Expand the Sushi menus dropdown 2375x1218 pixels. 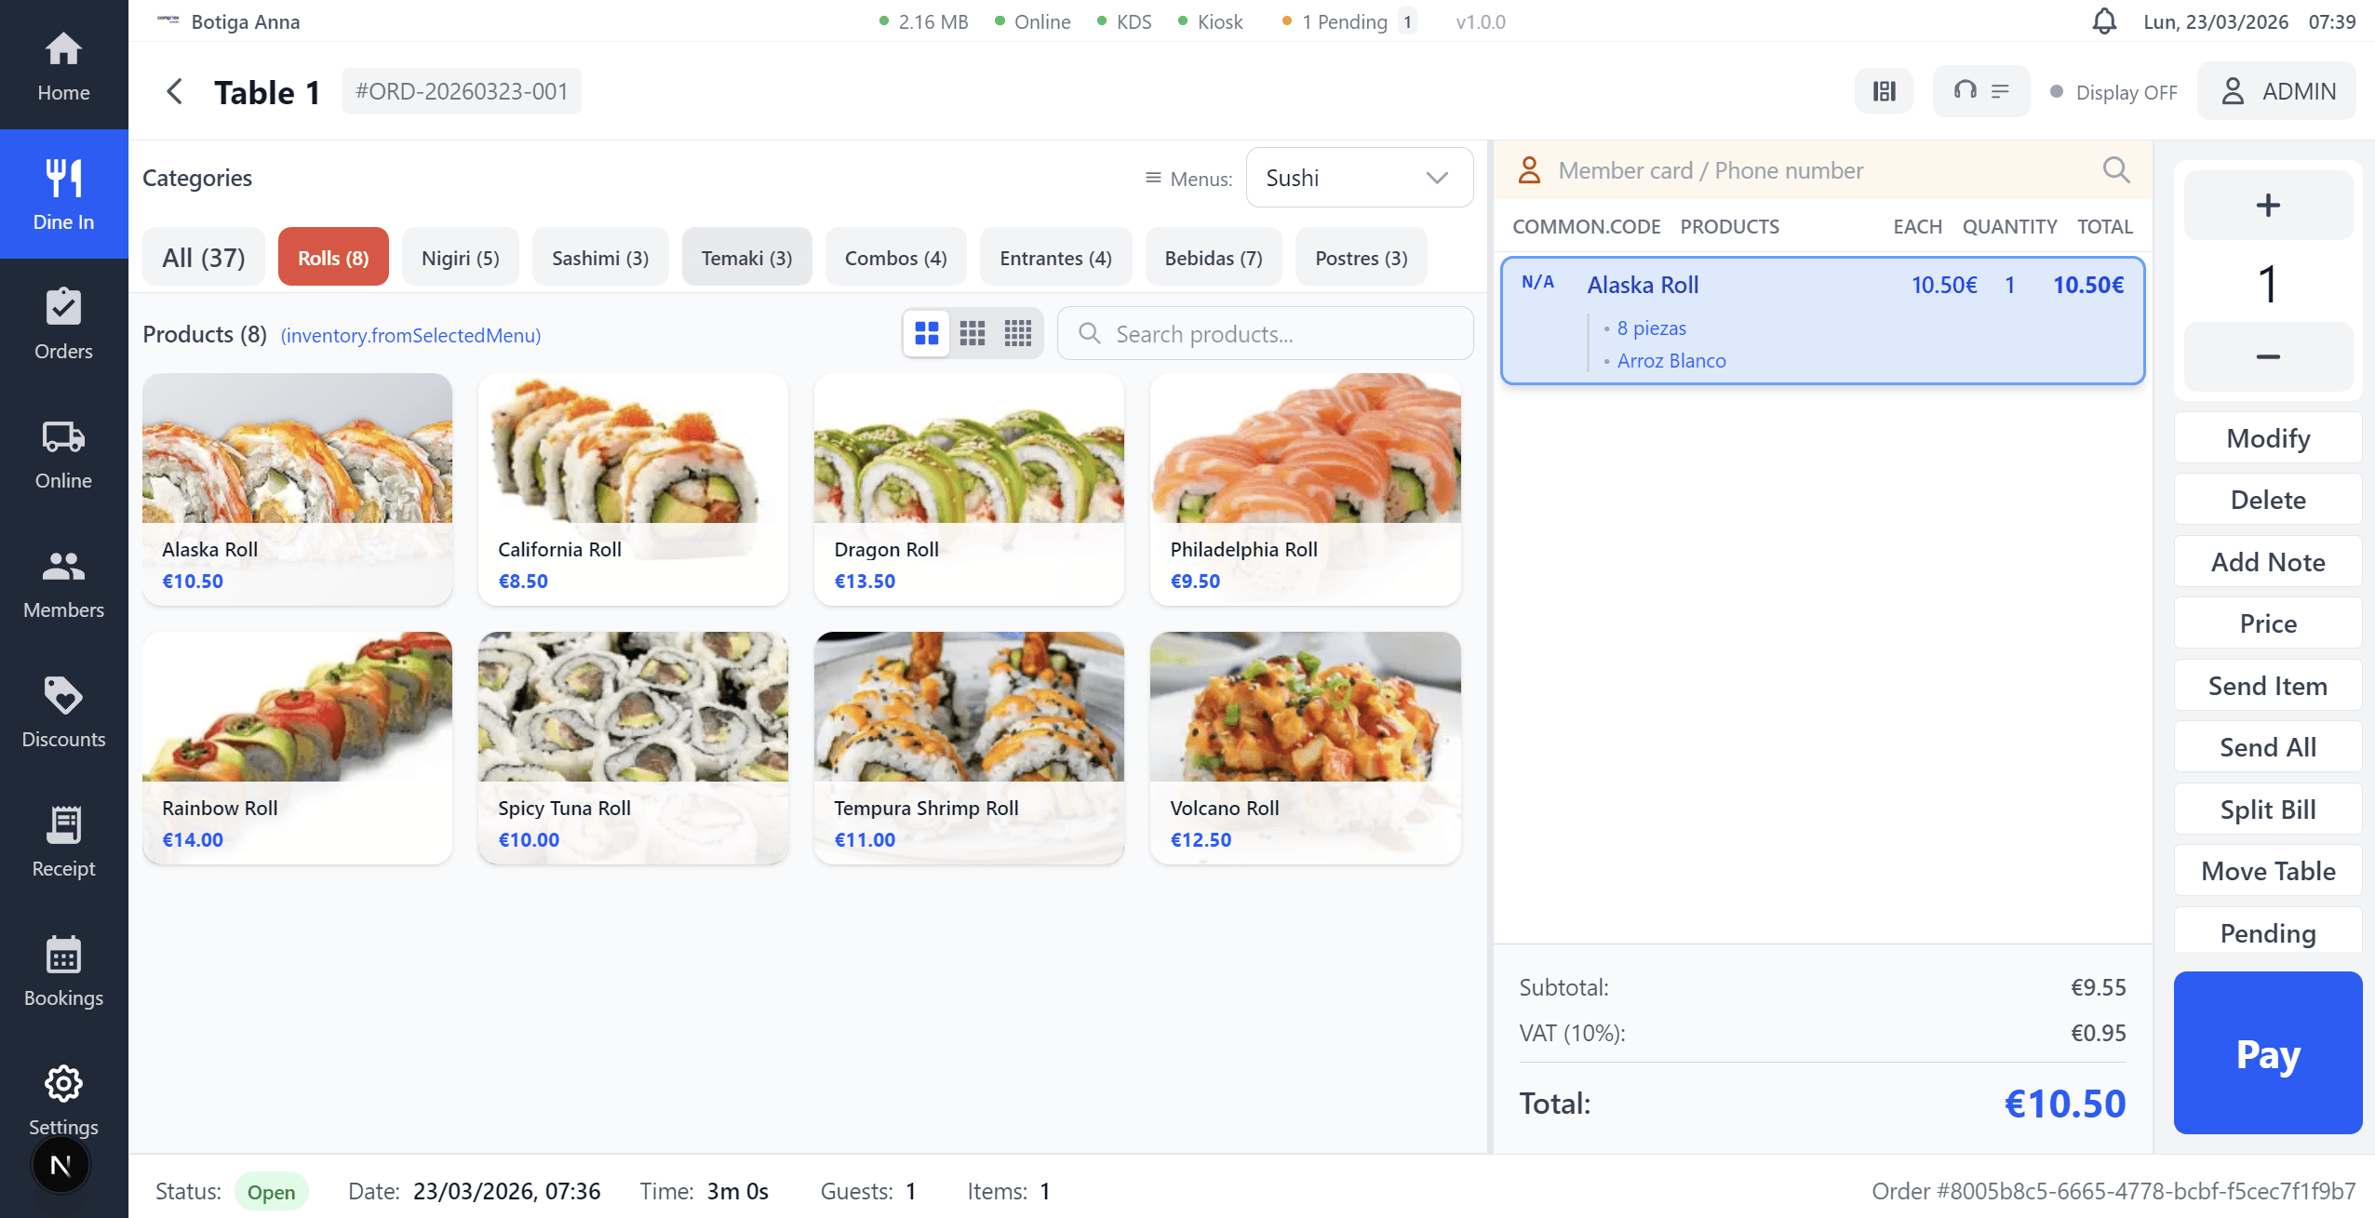click(1359, 178)
